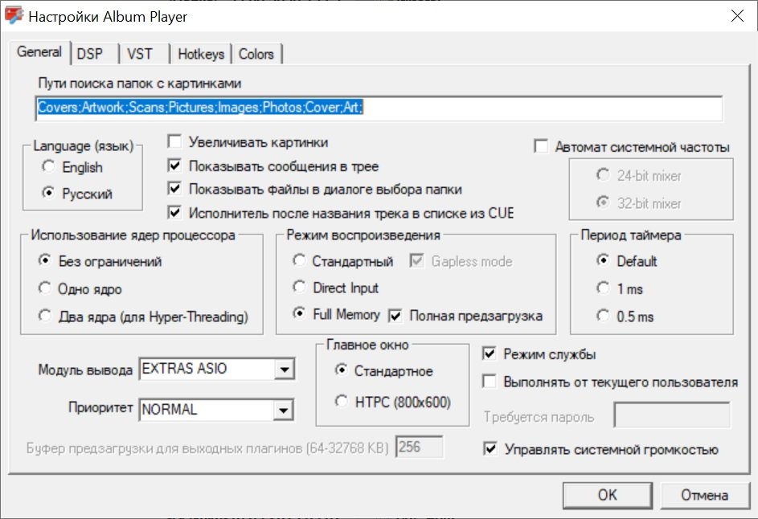
Task: Go to the Hotkeys tab
Action: [x=201, y=54]
